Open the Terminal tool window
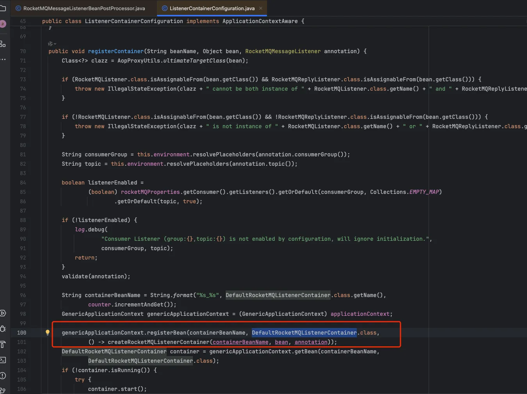Image resolution: width=527 pixels, height=394 pixels. (x=3, y=360)
